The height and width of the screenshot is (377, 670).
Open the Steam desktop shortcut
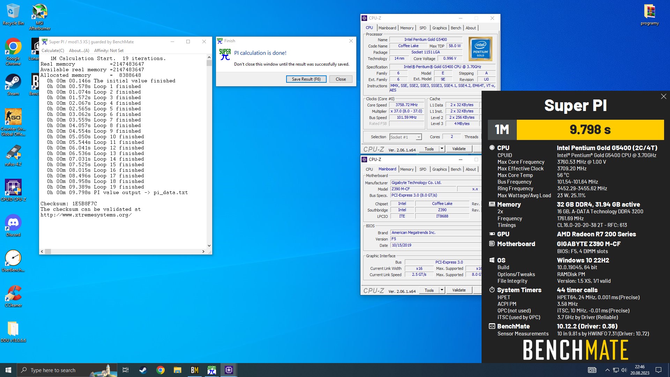(x=13, y=84)
